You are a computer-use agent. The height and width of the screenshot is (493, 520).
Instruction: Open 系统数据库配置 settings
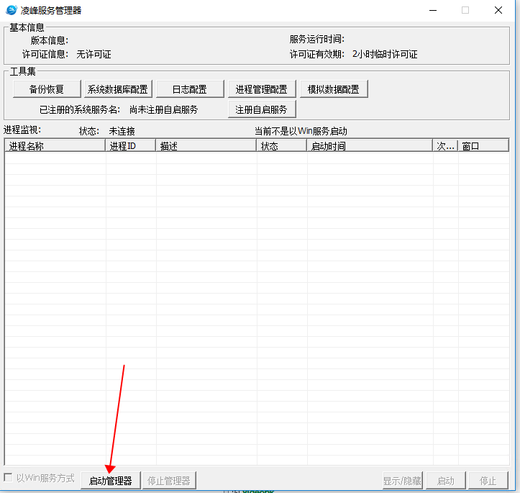click(x=118, y=89)
